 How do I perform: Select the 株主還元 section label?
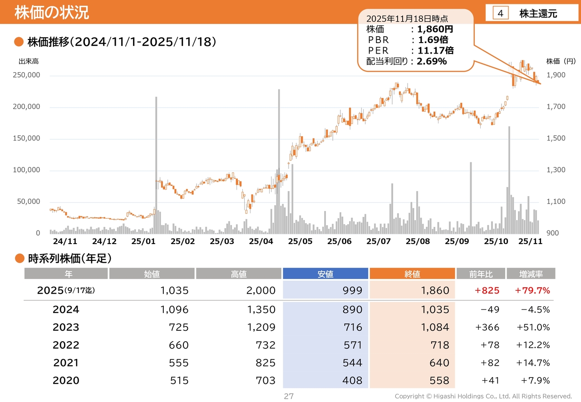[x=538, y=14]
